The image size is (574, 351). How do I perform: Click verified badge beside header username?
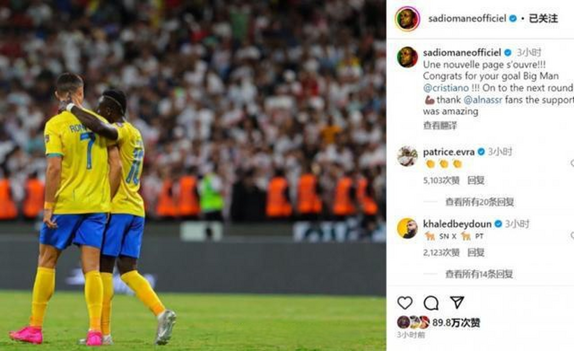513,19
